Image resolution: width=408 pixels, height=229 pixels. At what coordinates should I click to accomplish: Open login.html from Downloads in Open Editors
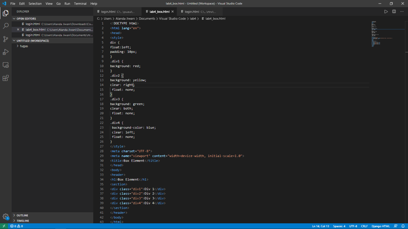click(x=52, y=24)
